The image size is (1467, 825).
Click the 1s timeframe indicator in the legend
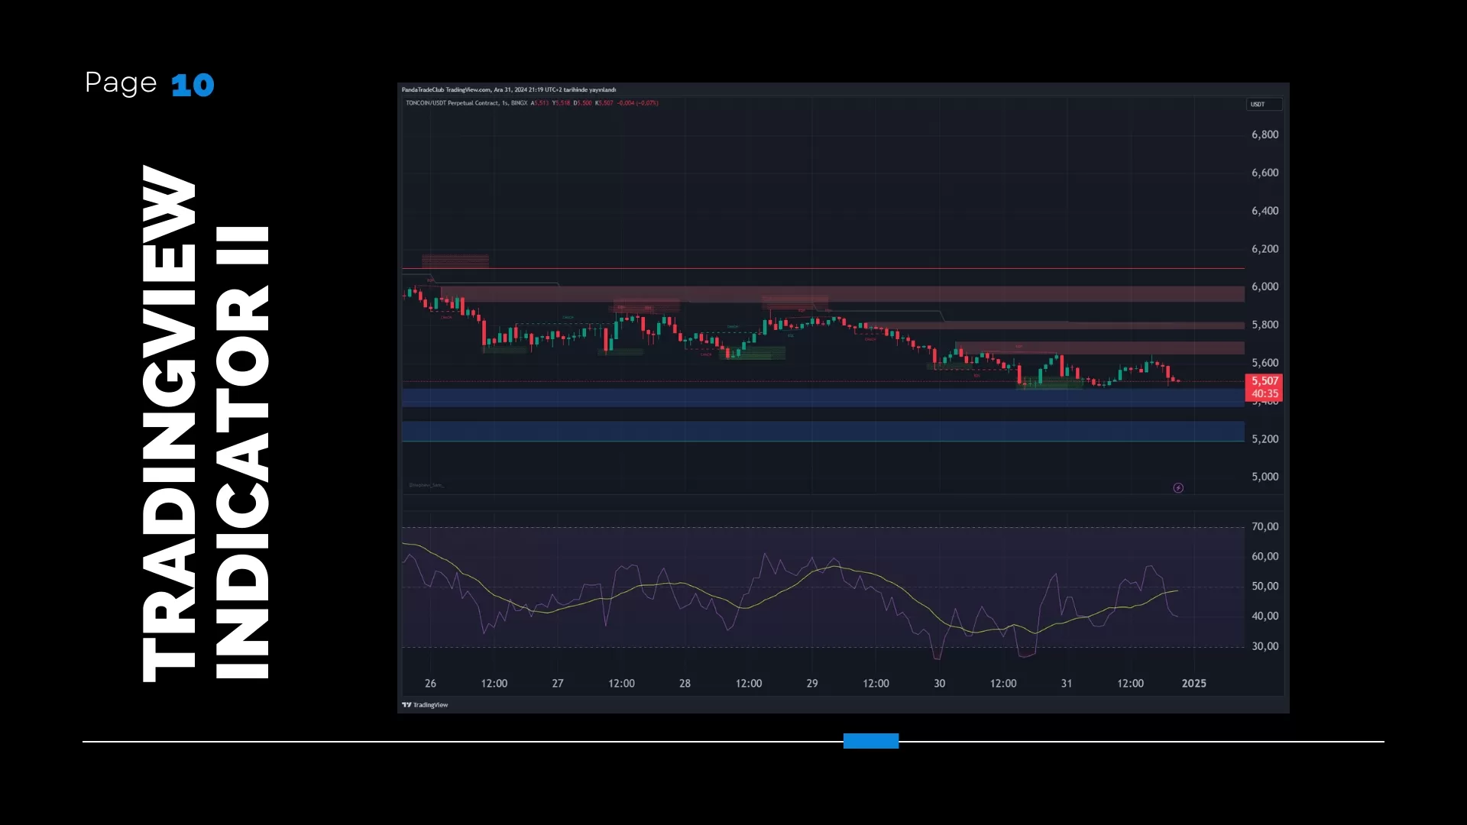(x=504, y=103)
